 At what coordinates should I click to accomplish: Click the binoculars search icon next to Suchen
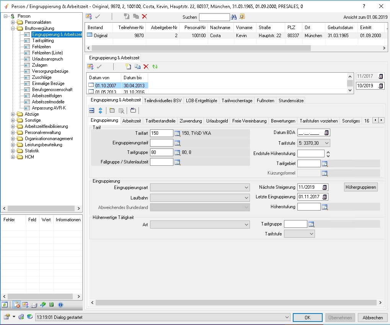coord(233,17)
